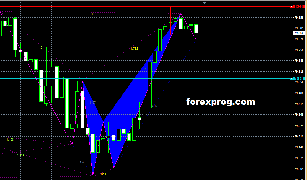Click the current price label 79.860
The image size is (307, 180).
299,33
